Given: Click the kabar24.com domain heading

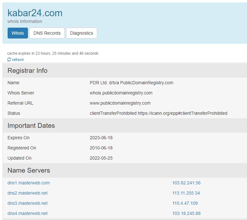Looking at the screenshot, I should (x=35, y=13).
